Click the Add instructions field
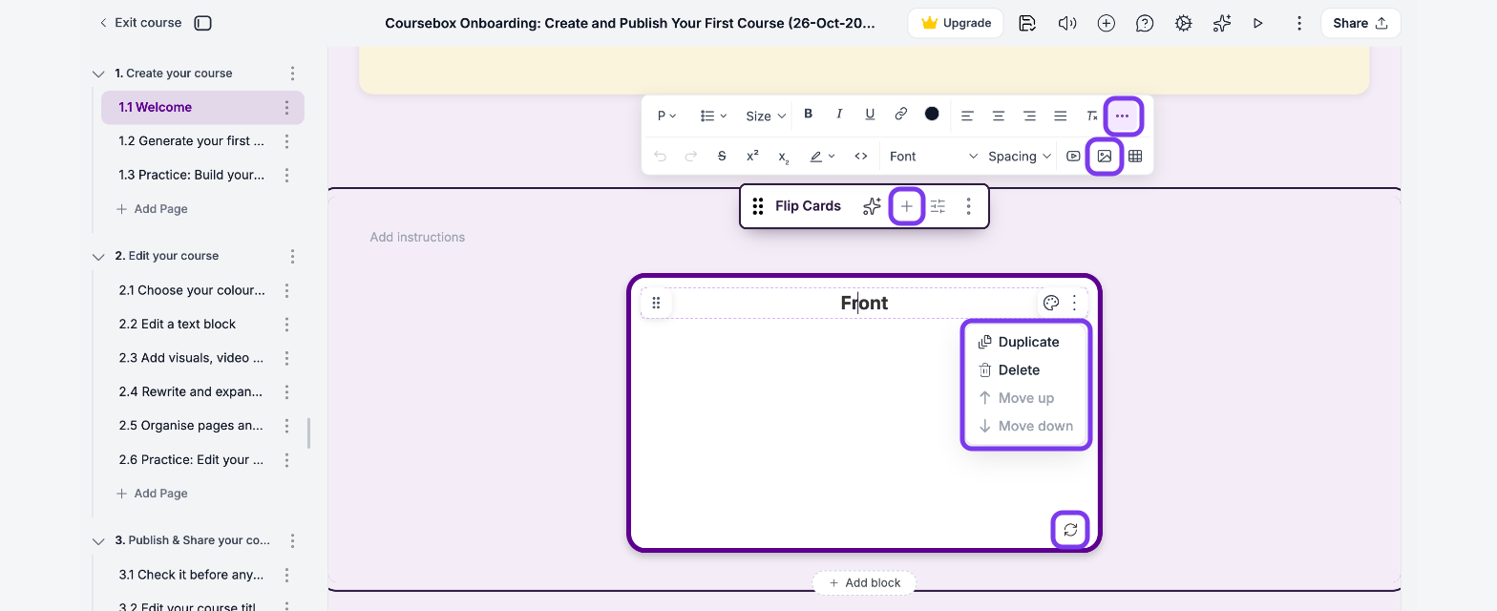The width and height of the screenshot is (1497, 611). click(x=417, y=237)
